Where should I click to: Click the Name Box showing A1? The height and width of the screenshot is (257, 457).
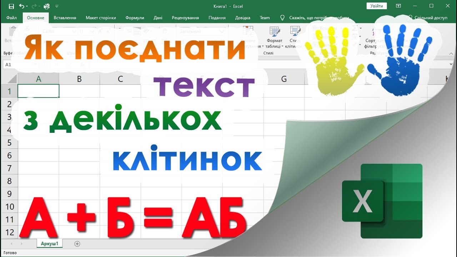point(20,65)
